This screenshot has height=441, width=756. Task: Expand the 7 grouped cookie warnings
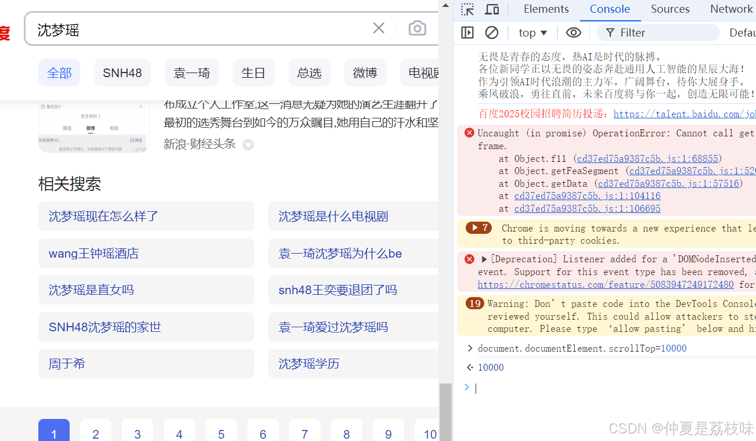coord(478,227)
